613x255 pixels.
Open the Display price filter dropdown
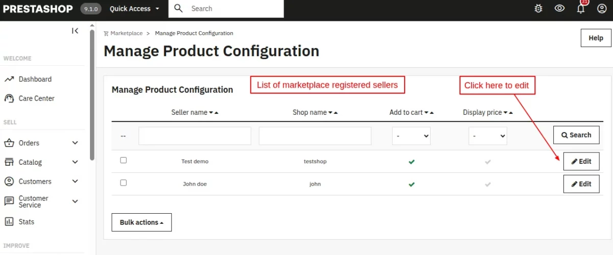(x=488, y=136)
